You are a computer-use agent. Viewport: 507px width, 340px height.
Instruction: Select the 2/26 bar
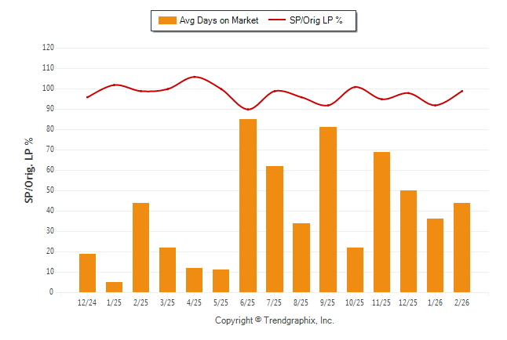pyautogui.click(x=461, y=248)
